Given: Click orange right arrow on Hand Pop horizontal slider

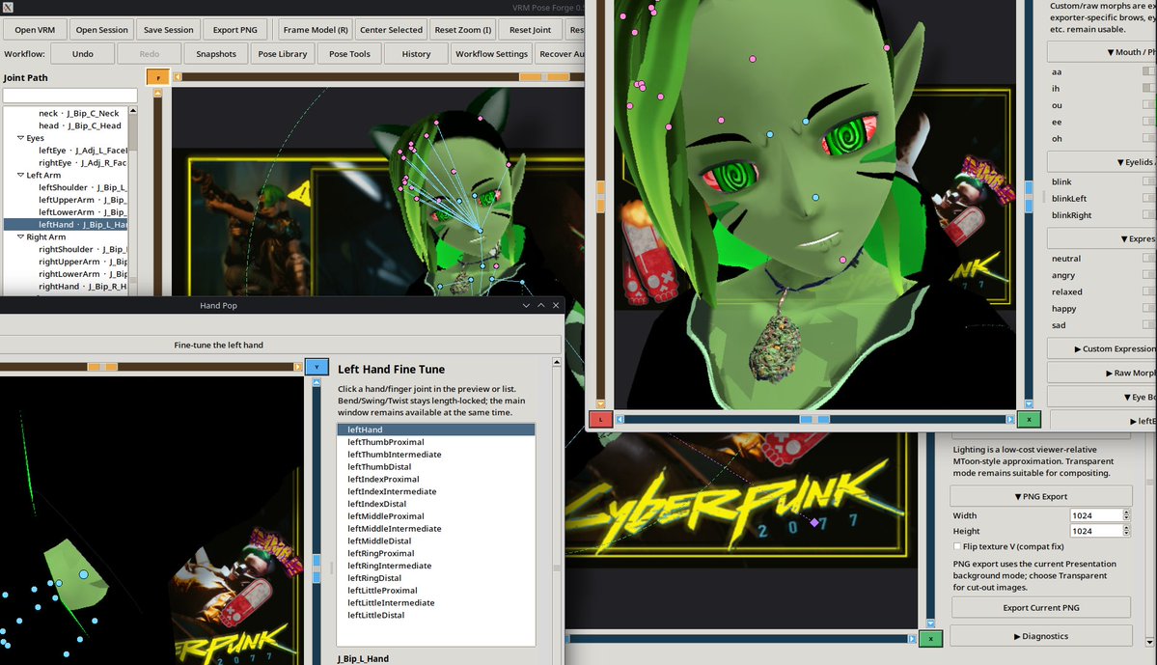Looking at the screenshot, I should [298, 367].
